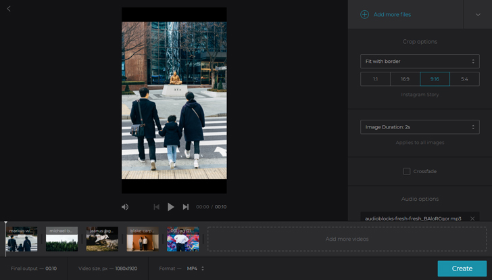The image size is (492, 280).
Task: Click the Create button
Action: 462,269
